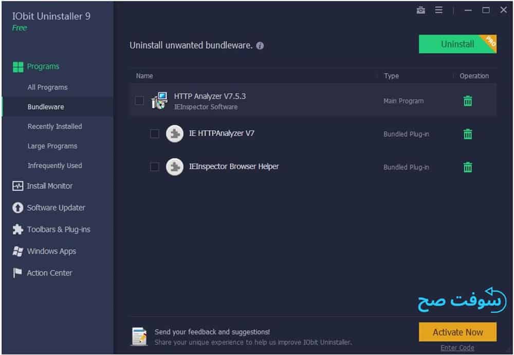Open the Install Monitor section
Screen dimensions: 514x355
pos(49,186)
